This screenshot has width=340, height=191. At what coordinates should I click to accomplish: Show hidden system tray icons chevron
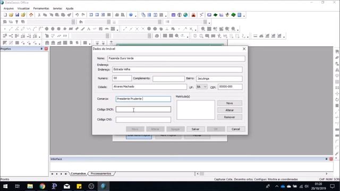(277, 186)
